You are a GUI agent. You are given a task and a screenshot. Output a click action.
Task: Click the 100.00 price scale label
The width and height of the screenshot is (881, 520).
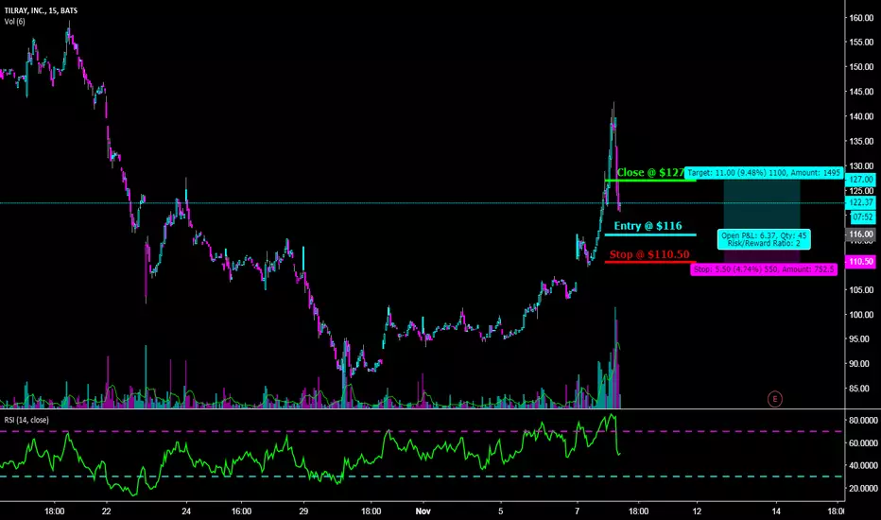pos(861,315)
